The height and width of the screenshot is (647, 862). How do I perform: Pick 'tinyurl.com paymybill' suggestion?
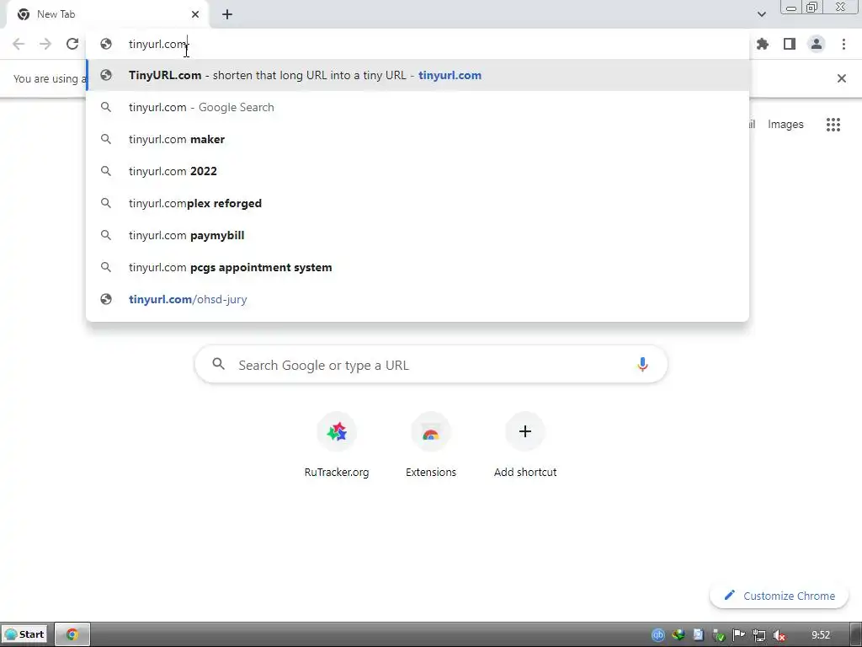pyautogui.click(x=418, y=235)
